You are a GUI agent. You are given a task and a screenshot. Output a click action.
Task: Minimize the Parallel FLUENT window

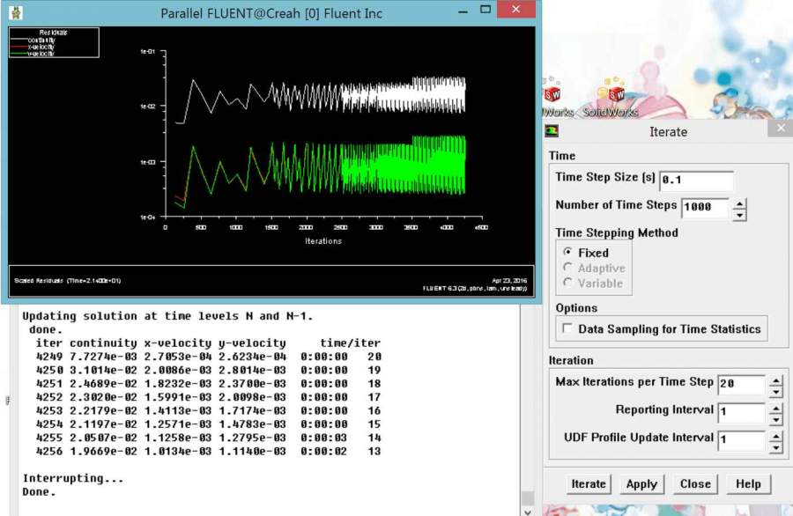[463, 11]
